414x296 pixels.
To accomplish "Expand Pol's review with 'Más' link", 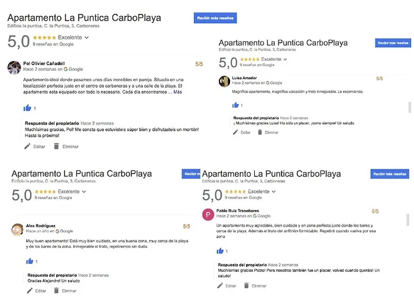I will click(x=177, y=92).
